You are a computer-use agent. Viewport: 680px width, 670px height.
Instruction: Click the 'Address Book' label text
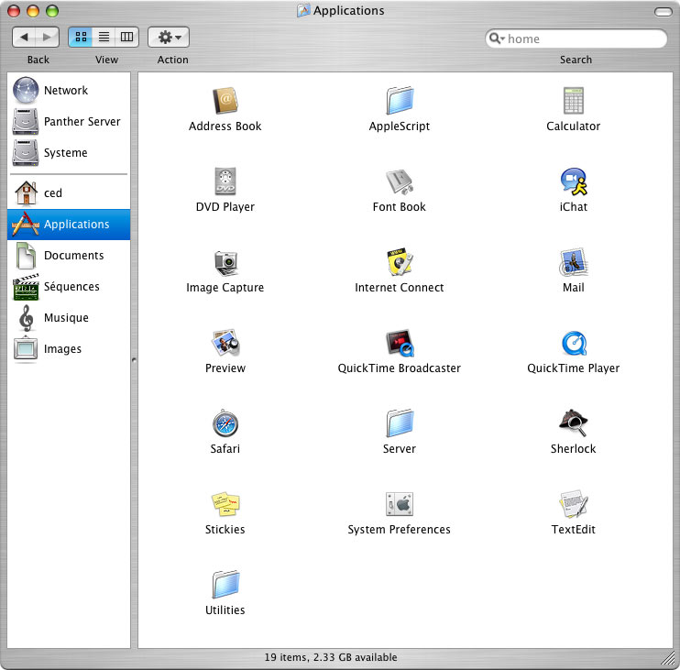(x=225, y=126)
